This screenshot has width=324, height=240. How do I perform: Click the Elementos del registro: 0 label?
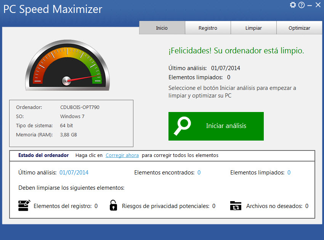[x=66, y=206]
